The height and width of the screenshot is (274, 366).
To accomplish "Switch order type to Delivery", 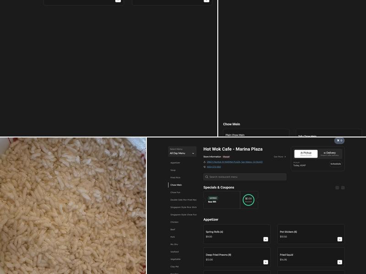I will 329,154.
